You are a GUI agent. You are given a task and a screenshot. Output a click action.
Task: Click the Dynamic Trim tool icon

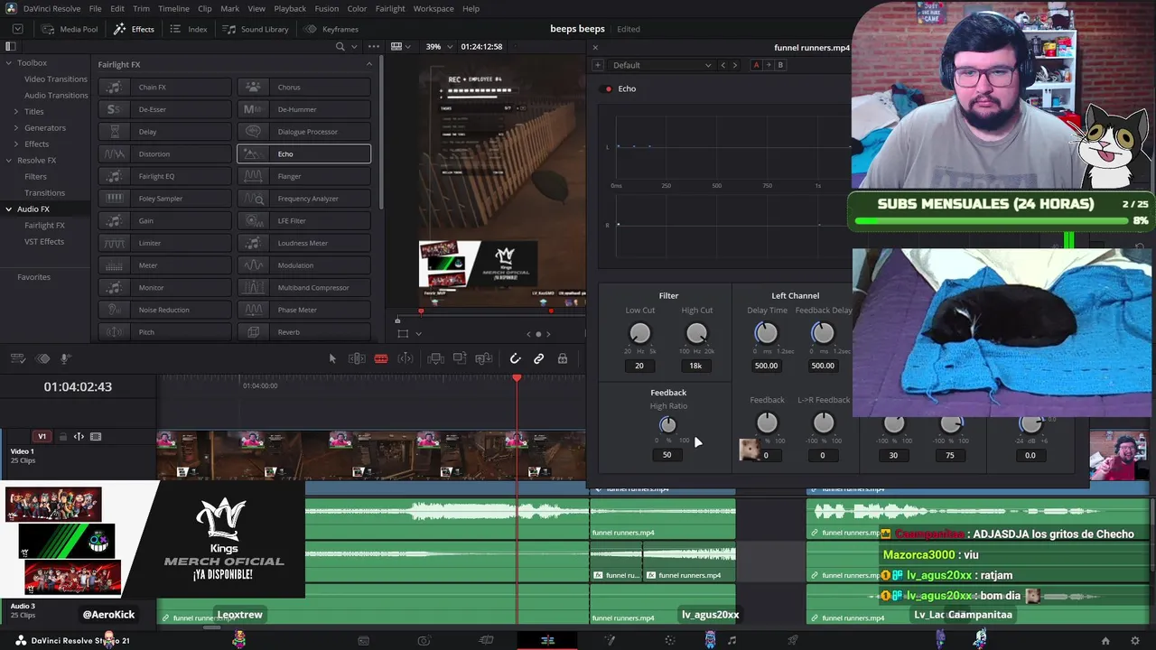tap(406, 358)
